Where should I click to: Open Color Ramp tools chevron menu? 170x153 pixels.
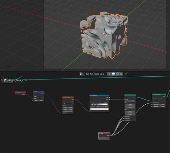tap(95, 102)
